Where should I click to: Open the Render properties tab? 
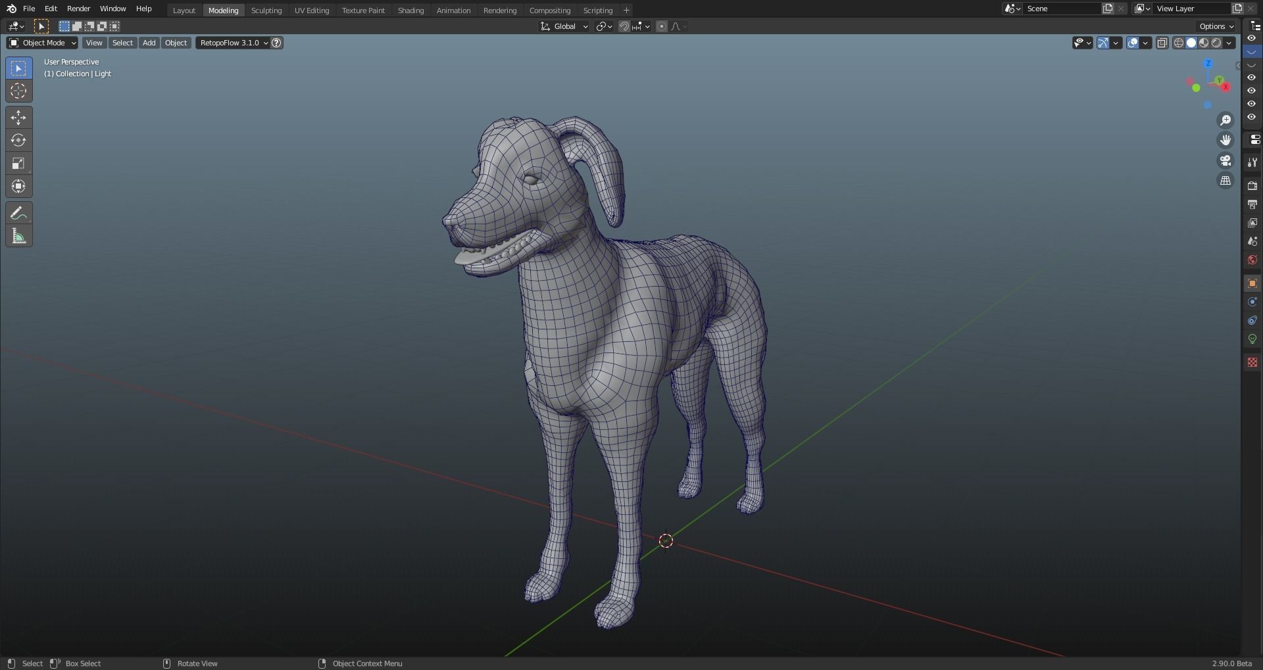pyautogui.click(x=1252, y=186)
